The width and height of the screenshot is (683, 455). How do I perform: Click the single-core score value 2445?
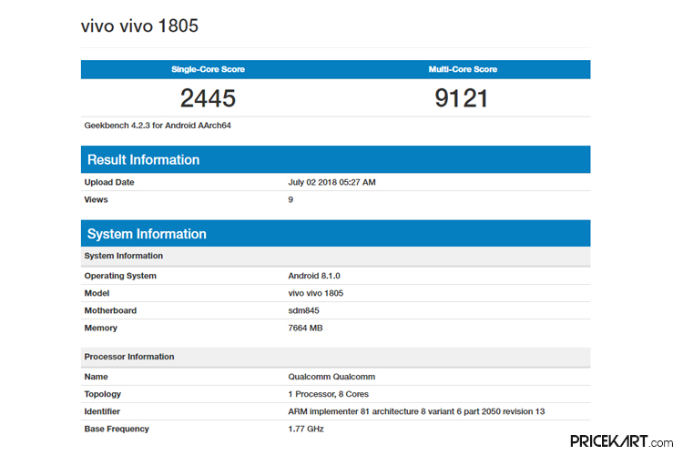[x=208, y=98]
